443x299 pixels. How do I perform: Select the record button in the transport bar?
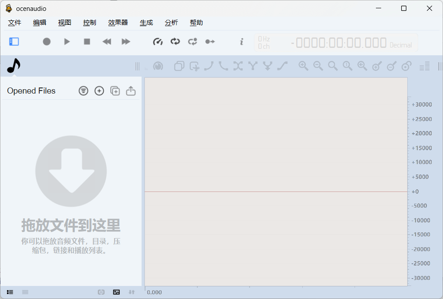tap(46, 41)
